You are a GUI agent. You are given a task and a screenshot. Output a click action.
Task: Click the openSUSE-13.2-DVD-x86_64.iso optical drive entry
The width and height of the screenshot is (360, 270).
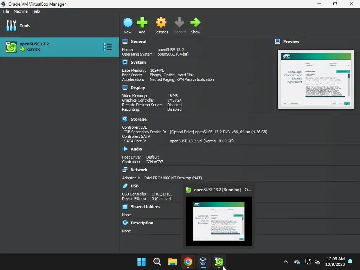219,132
